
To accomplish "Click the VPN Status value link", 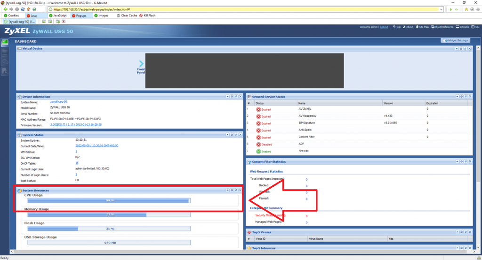I will [76, 152].
